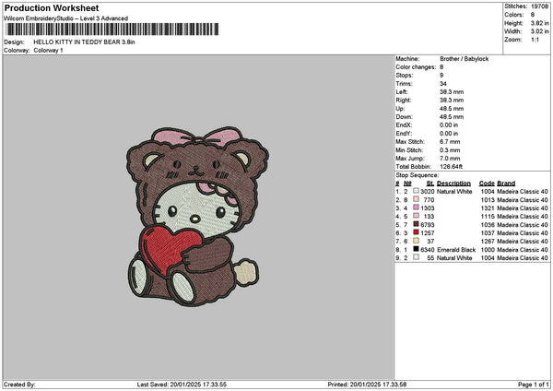553x391 pixels.
Task: Click the Wilcom EmbroideryStudio – Level 3 Advanced line
Action: [66, 18]
